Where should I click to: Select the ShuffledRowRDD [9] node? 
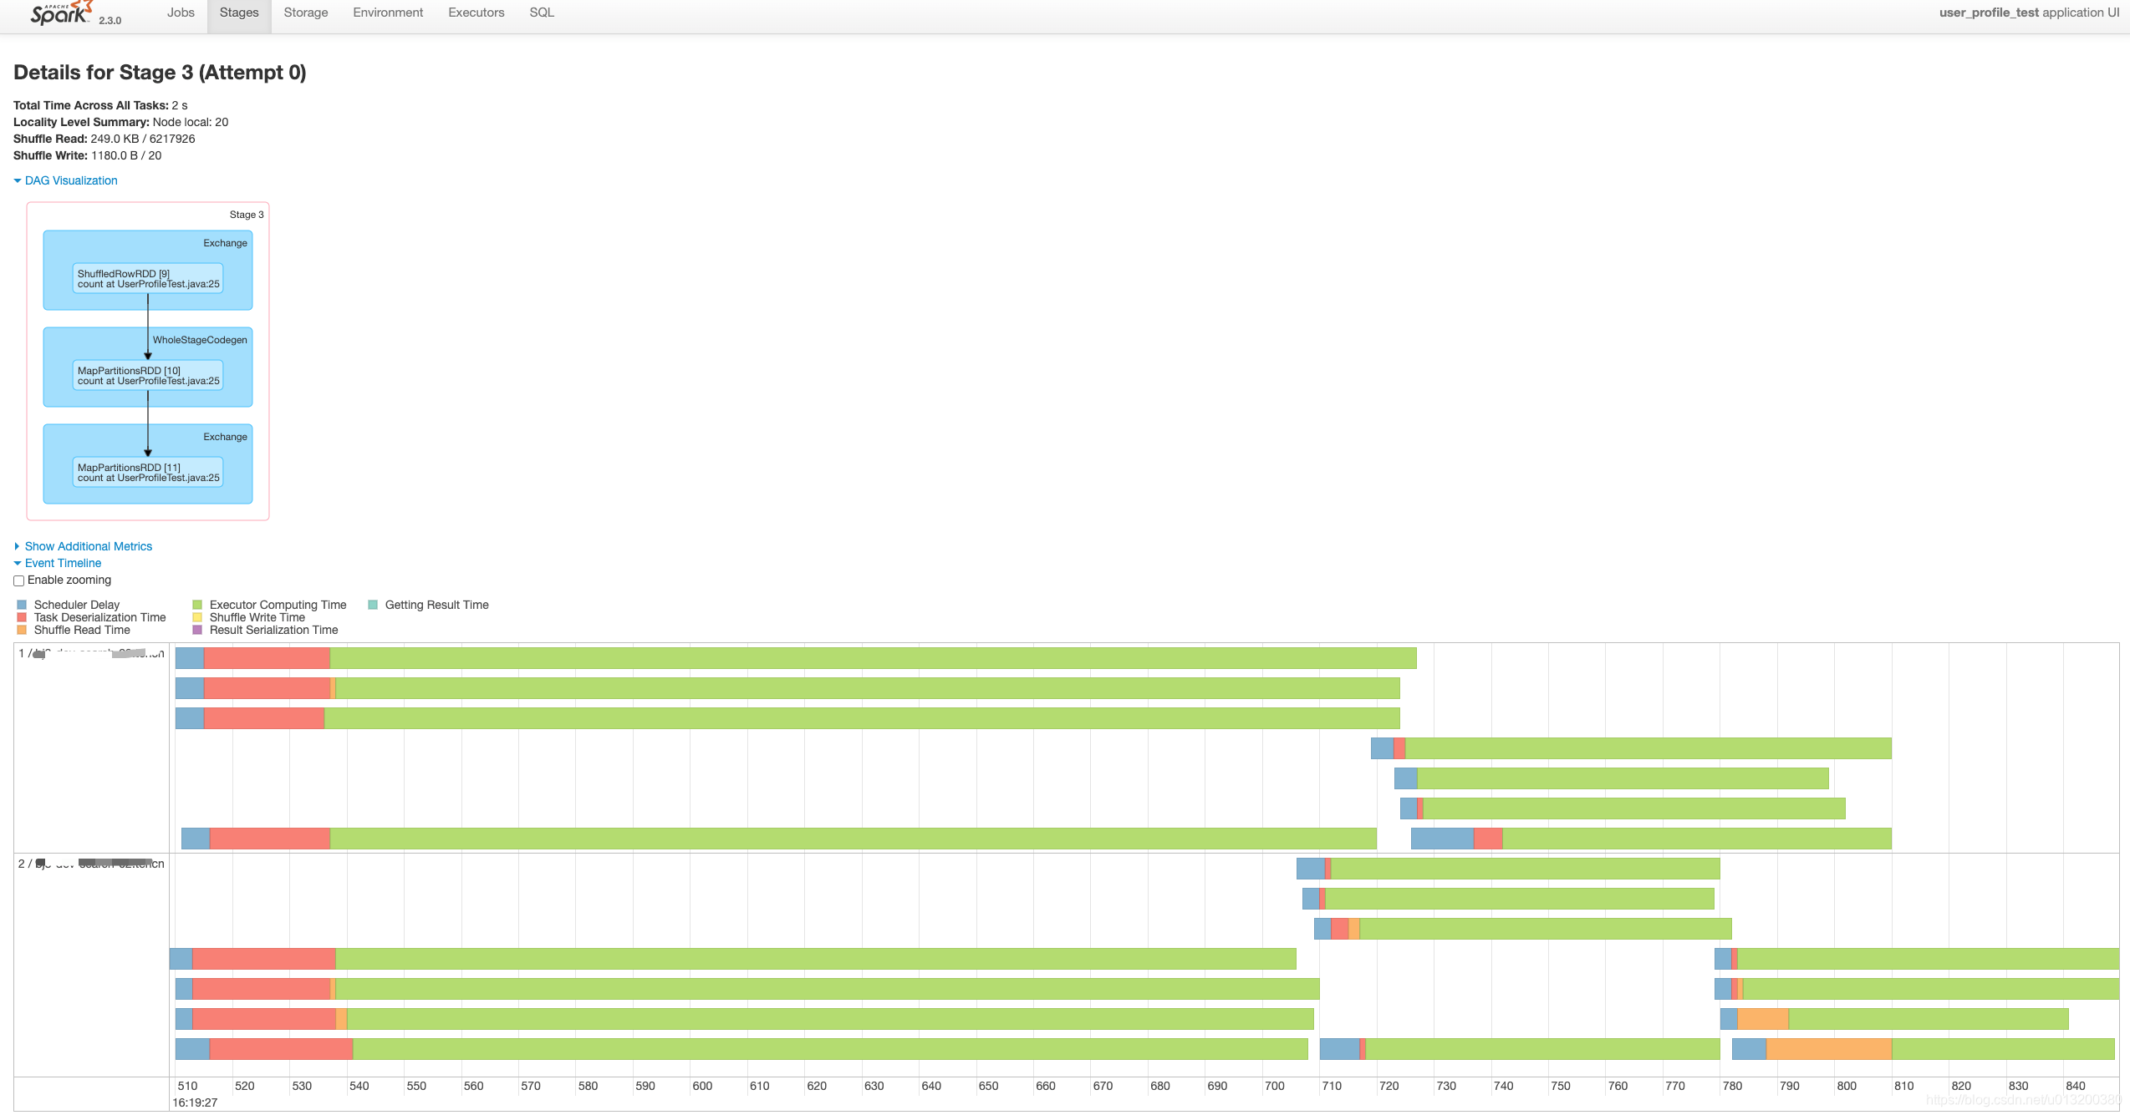click(x=148, y=279)
